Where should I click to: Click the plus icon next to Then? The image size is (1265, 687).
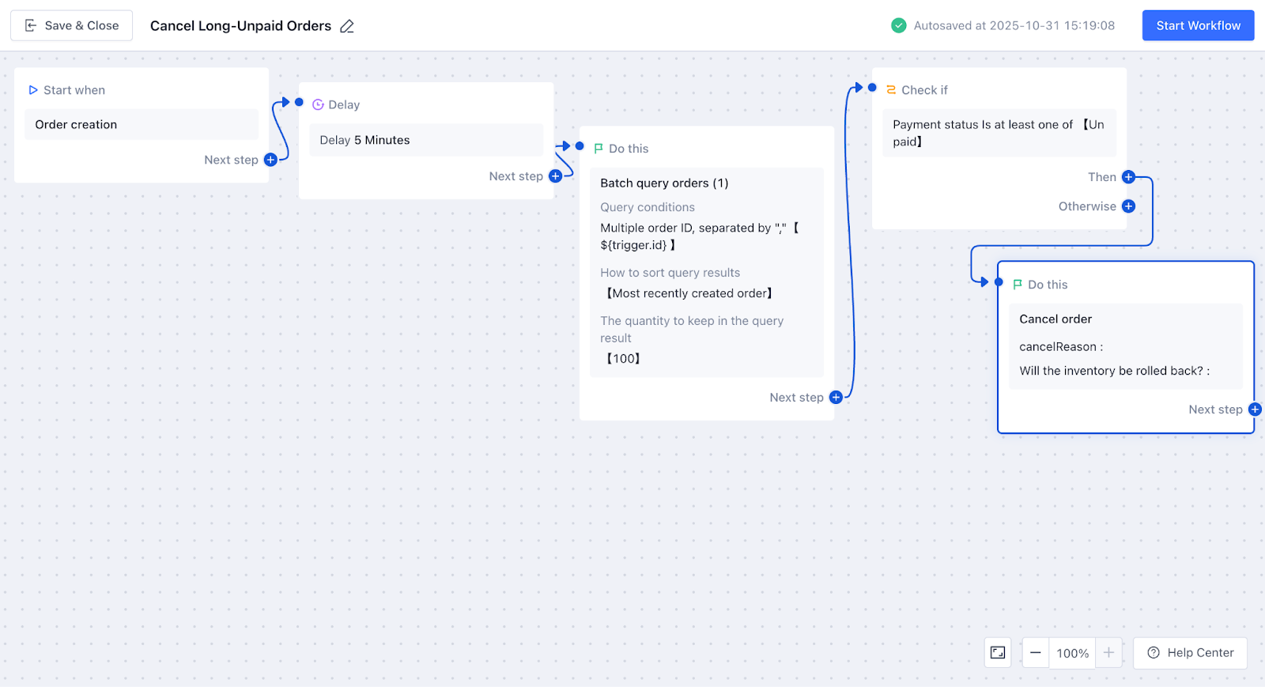pyautogui.click(x=1128, y=177)
